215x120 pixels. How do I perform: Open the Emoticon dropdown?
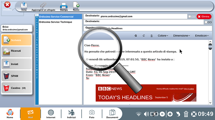[x=202, y=36]
